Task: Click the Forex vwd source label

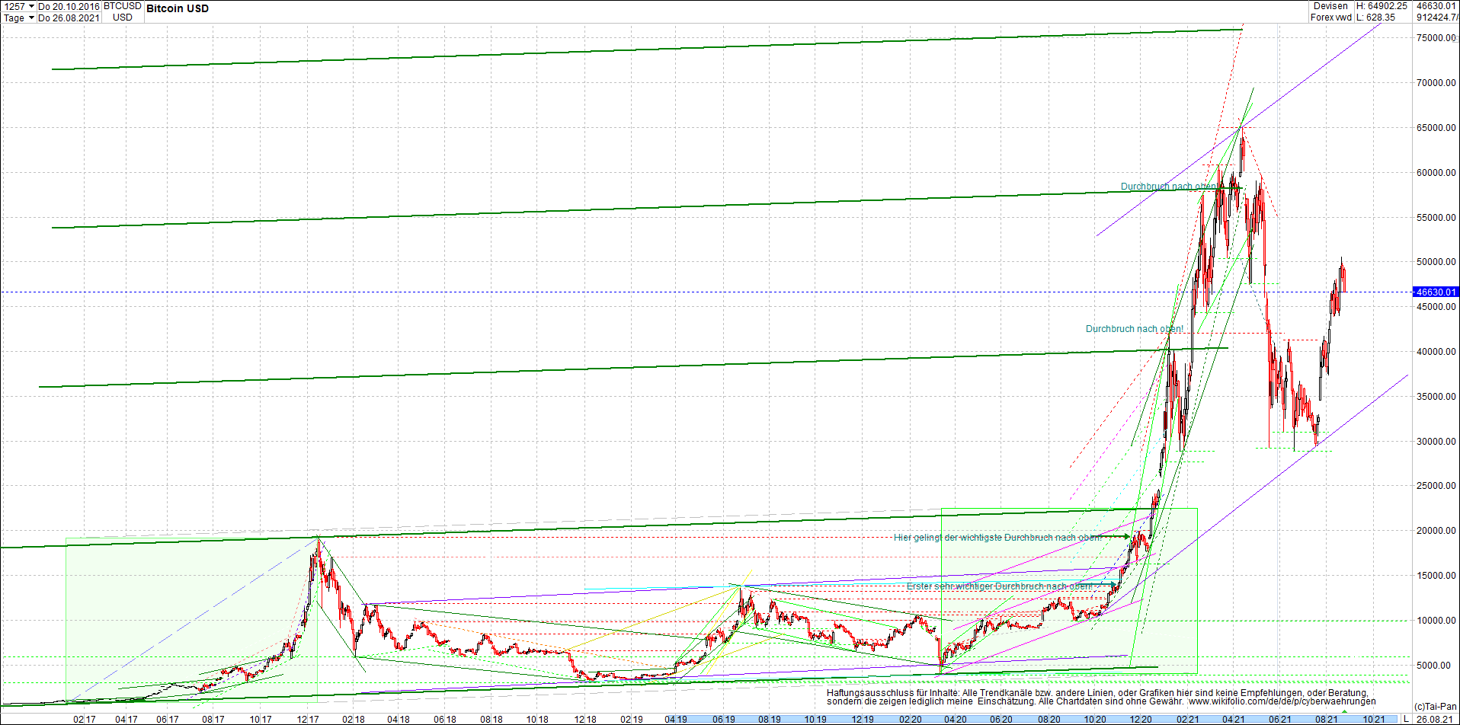Action: pyautogui.click(x=1330, y=18)
